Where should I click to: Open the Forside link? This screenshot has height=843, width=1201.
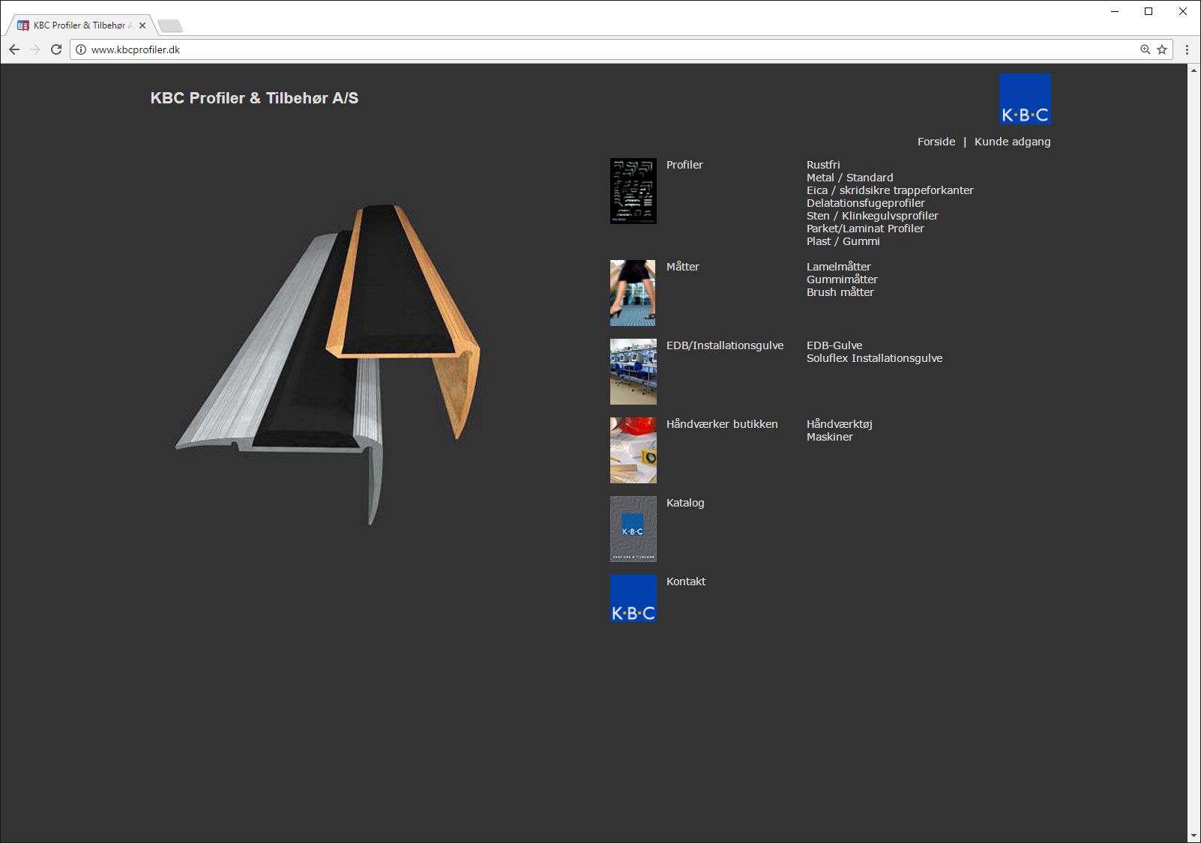[x=936, y=142]
